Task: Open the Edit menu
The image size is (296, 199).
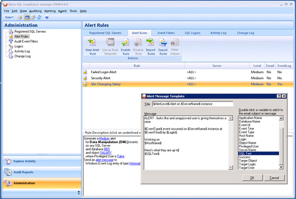Action: pyautogui.click(x=15, y=11)
